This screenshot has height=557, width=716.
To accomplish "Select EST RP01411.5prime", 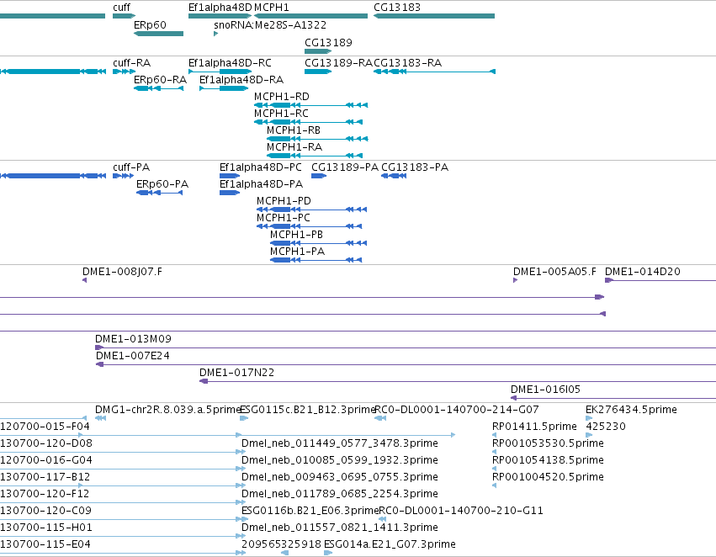I will (x=534, y=427).
